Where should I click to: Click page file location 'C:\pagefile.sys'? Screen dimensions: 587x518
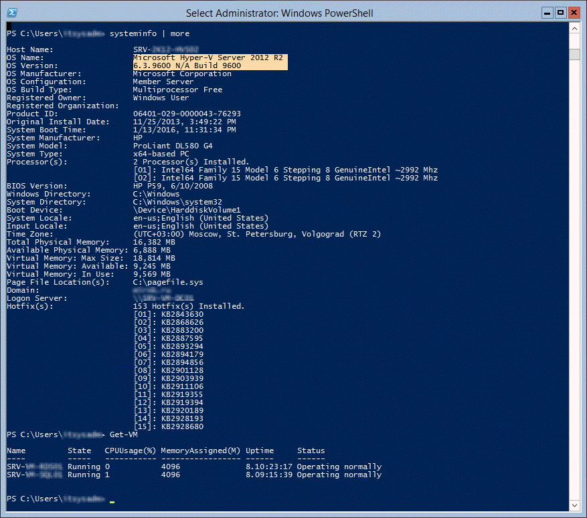tap(168, 282)
